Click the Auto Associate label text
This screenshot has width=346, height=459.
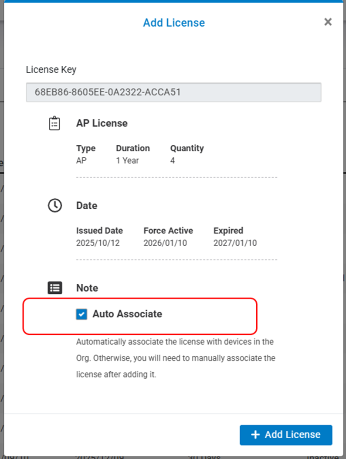click(127, 314)
